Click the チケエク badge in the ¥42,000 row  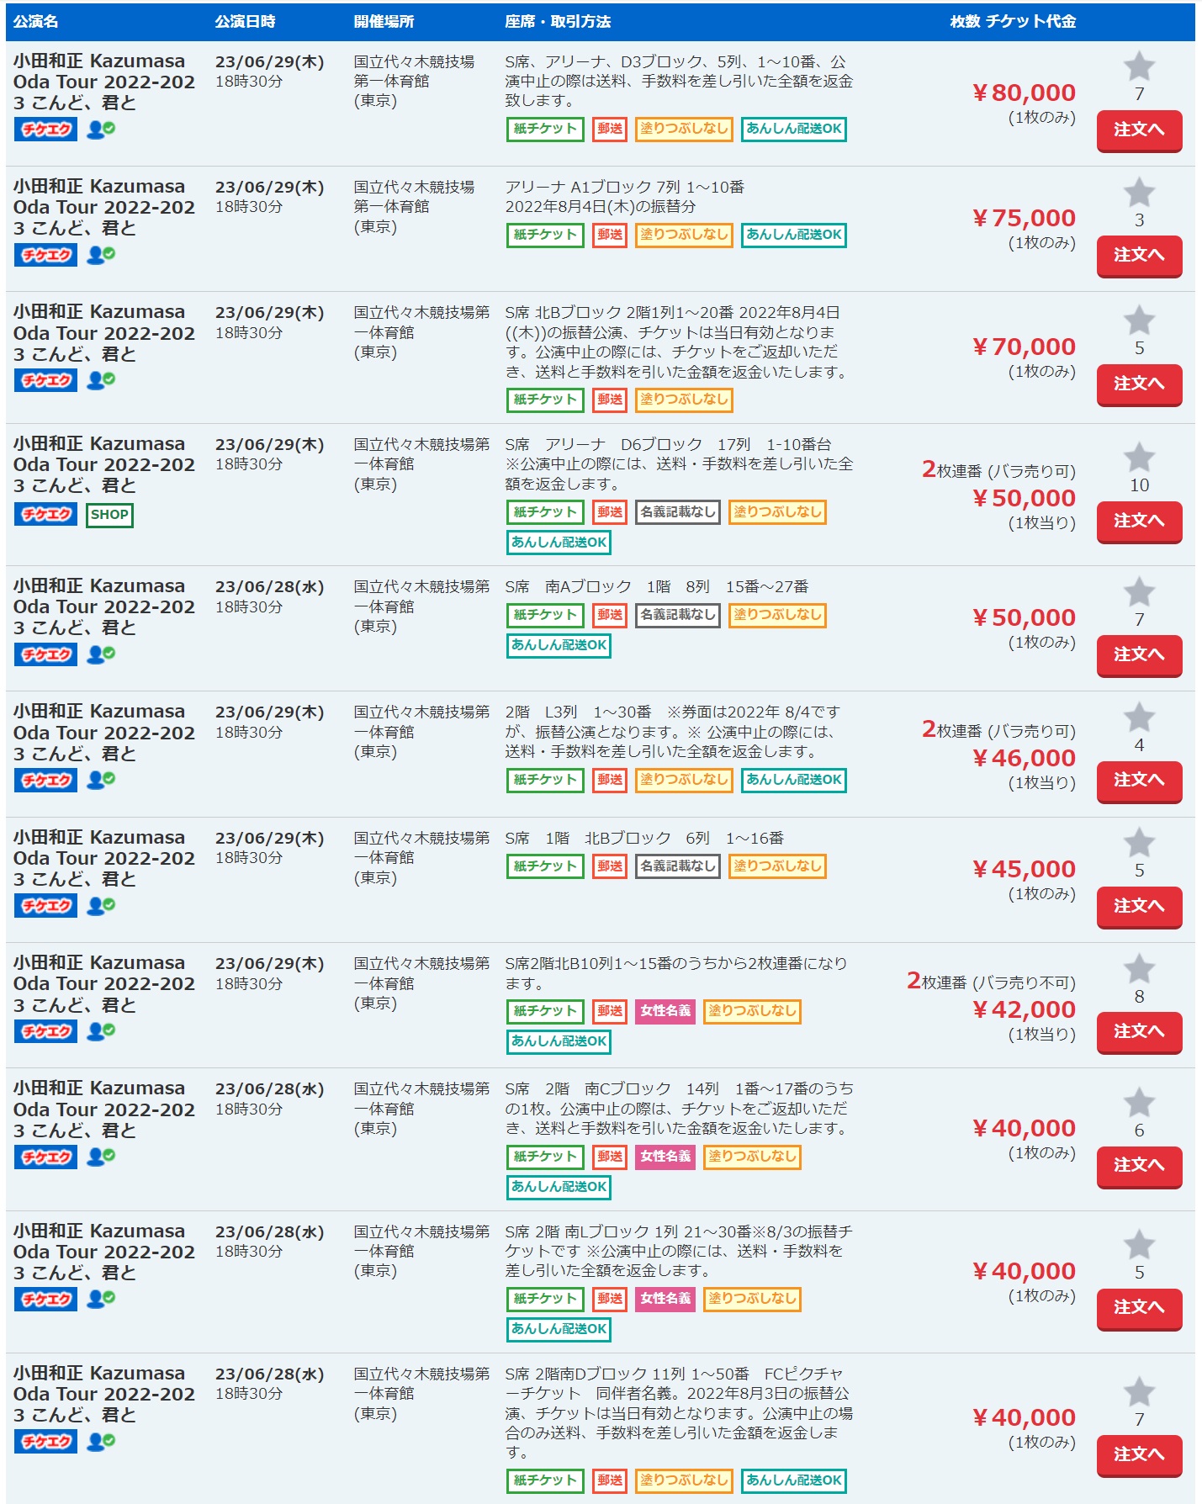[45, 1031]
